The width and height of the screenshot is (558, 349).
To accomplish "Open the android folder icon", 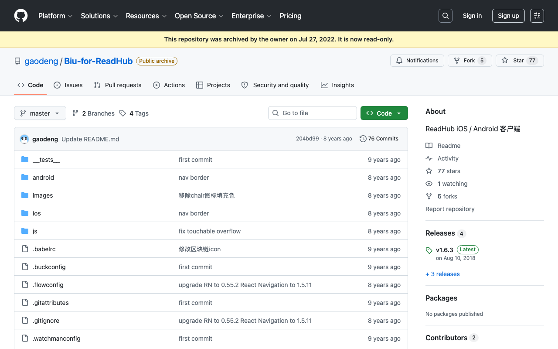I will click(25, 178).
